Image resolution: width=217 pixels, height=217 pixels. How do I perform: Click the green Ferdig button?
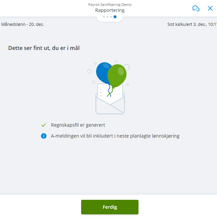point(110,207)
